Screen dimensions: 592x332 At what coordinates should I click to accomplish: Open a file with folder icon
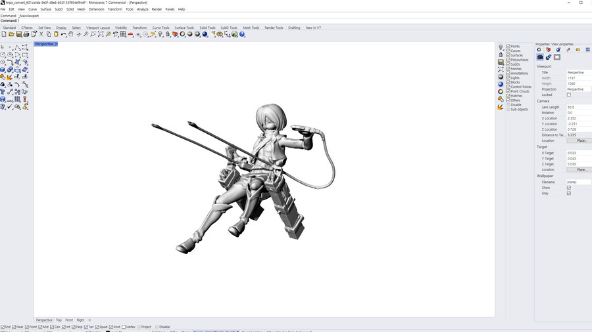11,34
